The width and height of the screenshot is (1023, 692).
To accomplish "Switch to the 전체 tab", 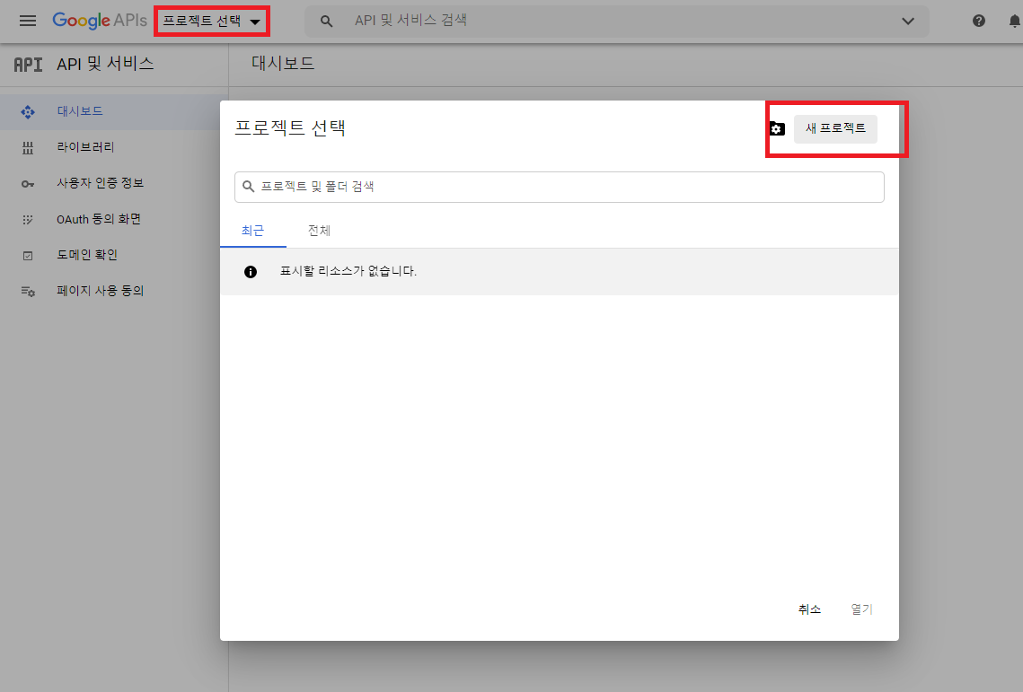I will pos(319,231).
